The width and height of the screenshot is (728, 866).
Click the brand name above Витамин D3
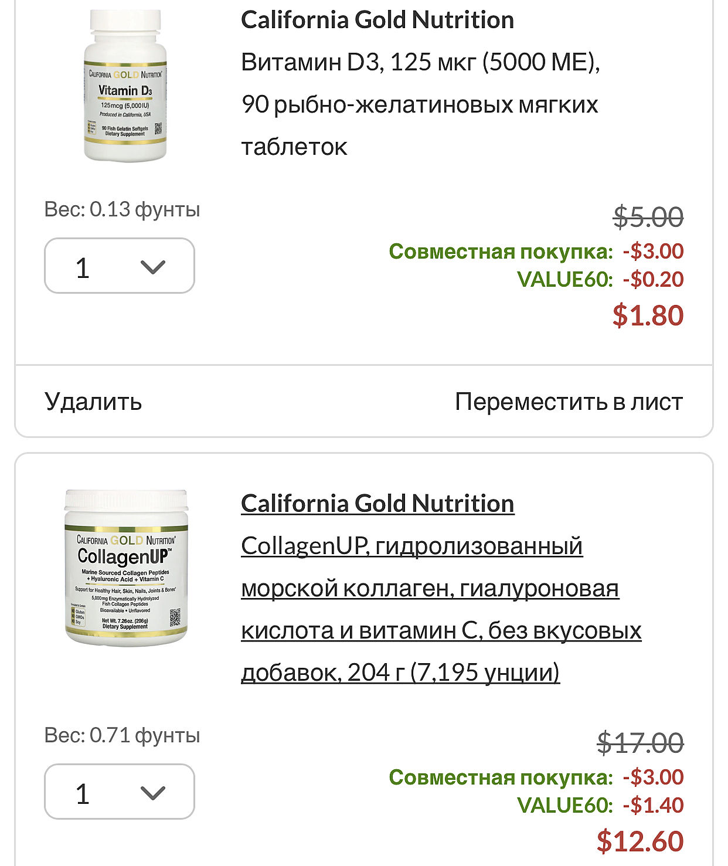[x=377, y=20]
